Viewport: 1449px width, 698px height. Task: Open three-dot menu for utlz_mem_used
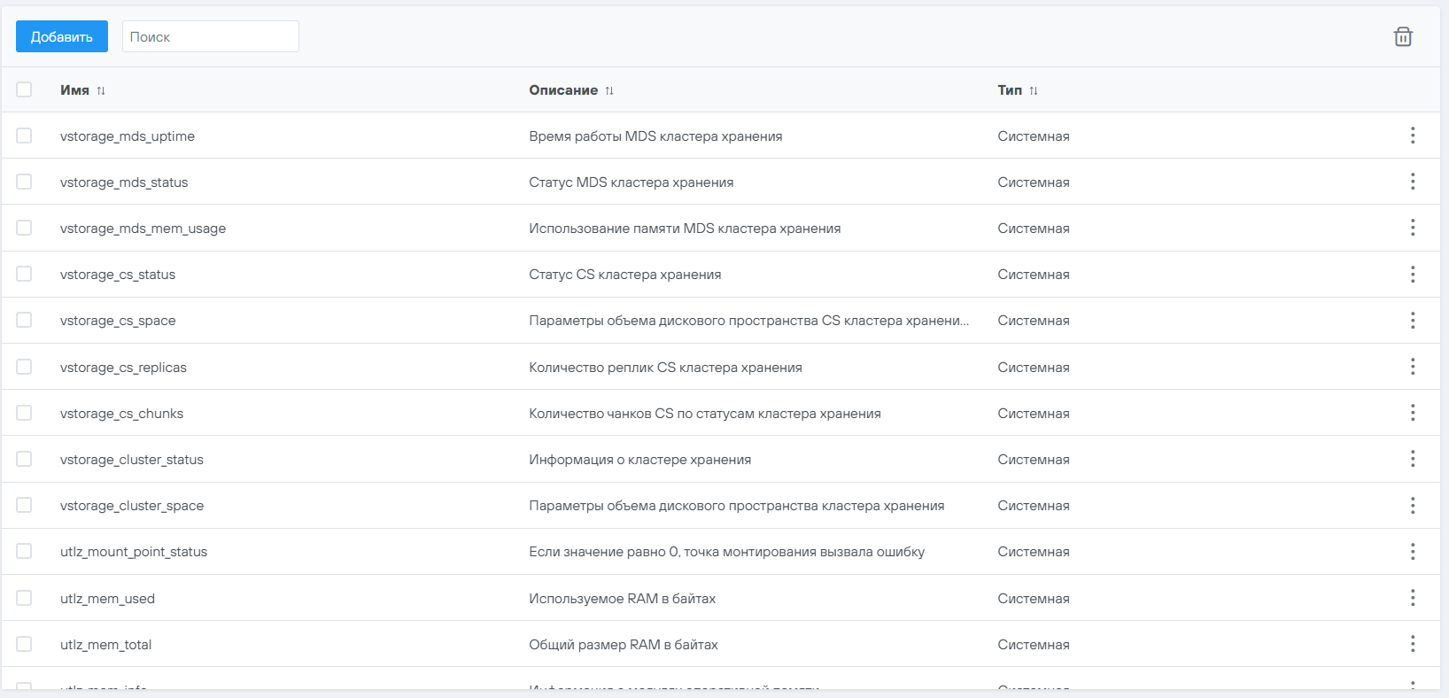coord(1413,598)
